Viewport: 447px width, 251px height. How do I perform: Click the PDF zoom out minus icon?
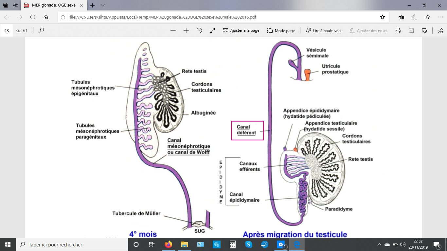tap(173, 30)
